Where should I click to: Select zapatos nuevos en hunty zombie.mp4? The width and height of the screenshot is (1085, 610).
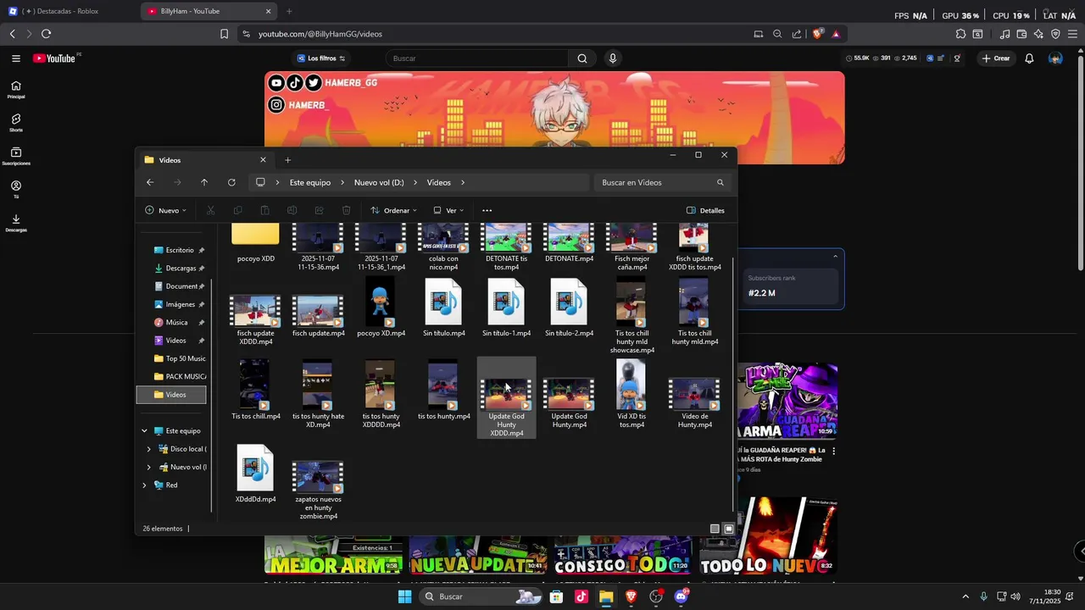(x=318, y=490)
